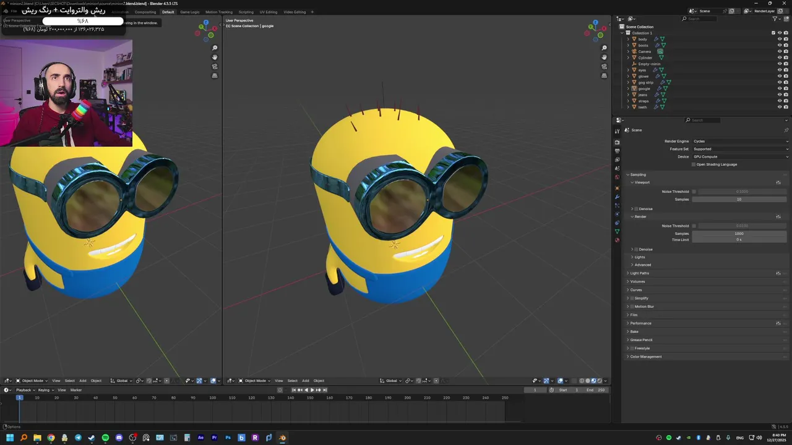The width and height of the screenshot is (792, 445).
Task: Open the Render Engine dropdown
Action: point(741,142)
